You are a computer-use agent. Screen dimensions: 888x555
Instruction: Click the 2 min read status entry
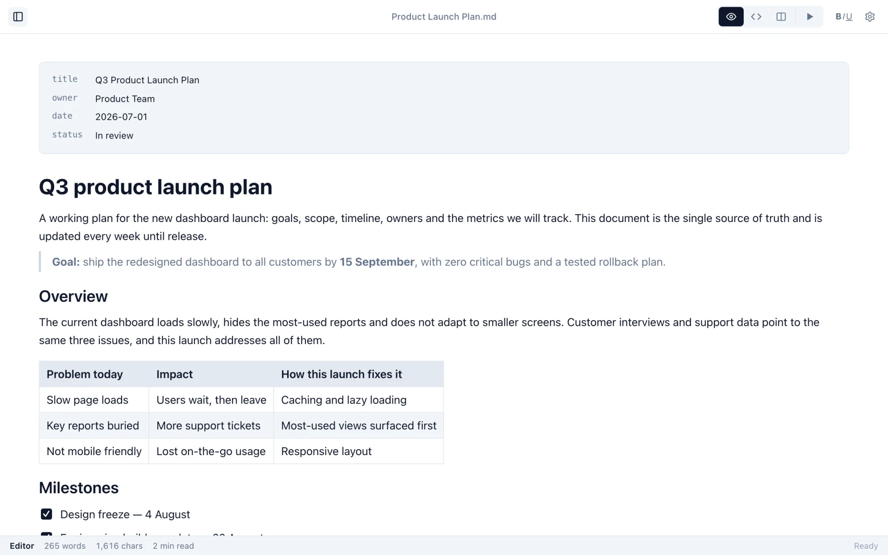coord(173,546)
